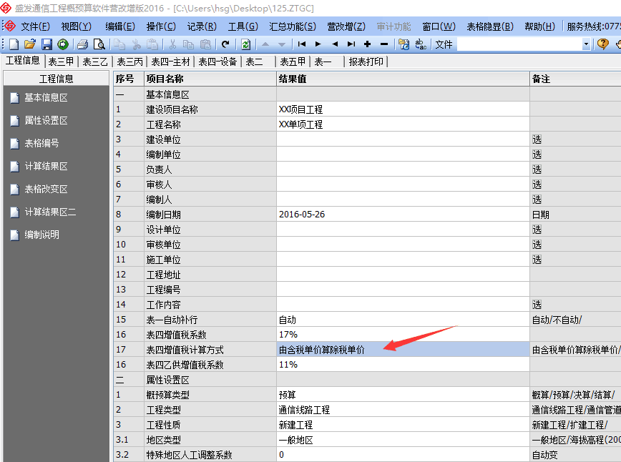
Task: Open the 表格隐显(B) menu
Action: click(x=490, y=26)
